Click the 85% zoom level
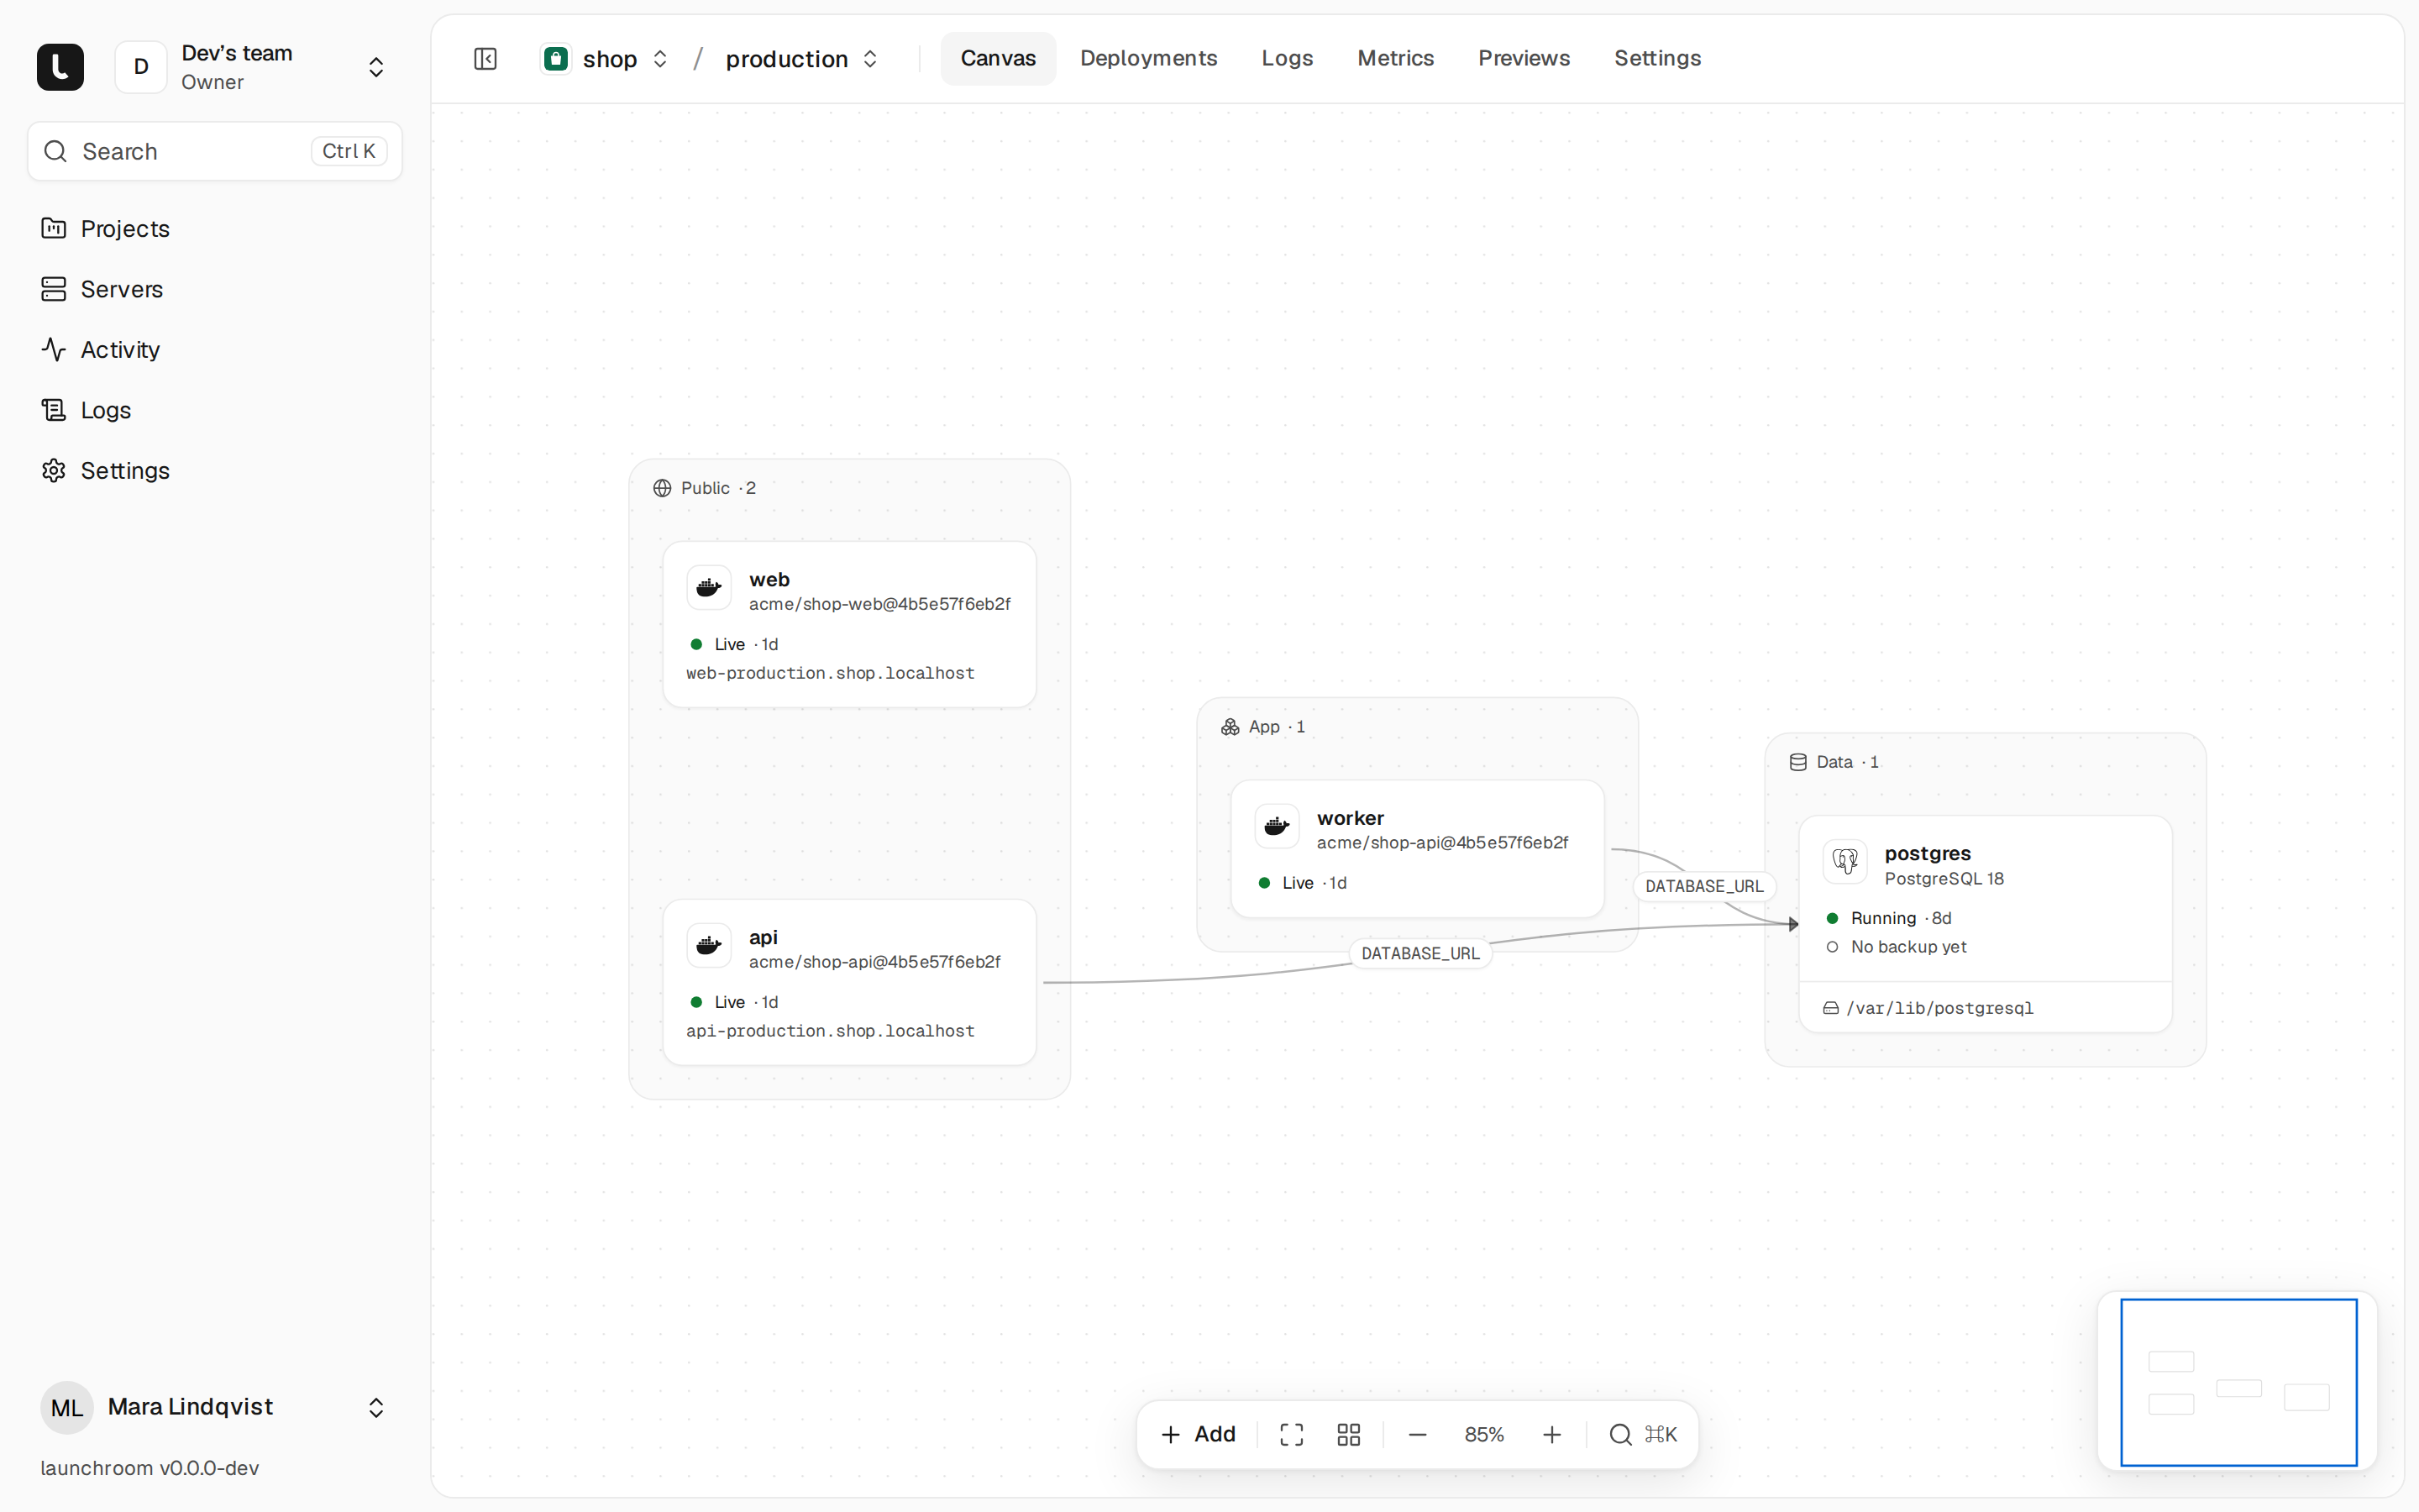This screenshot has width=2419, height=1512. 1483,1435
